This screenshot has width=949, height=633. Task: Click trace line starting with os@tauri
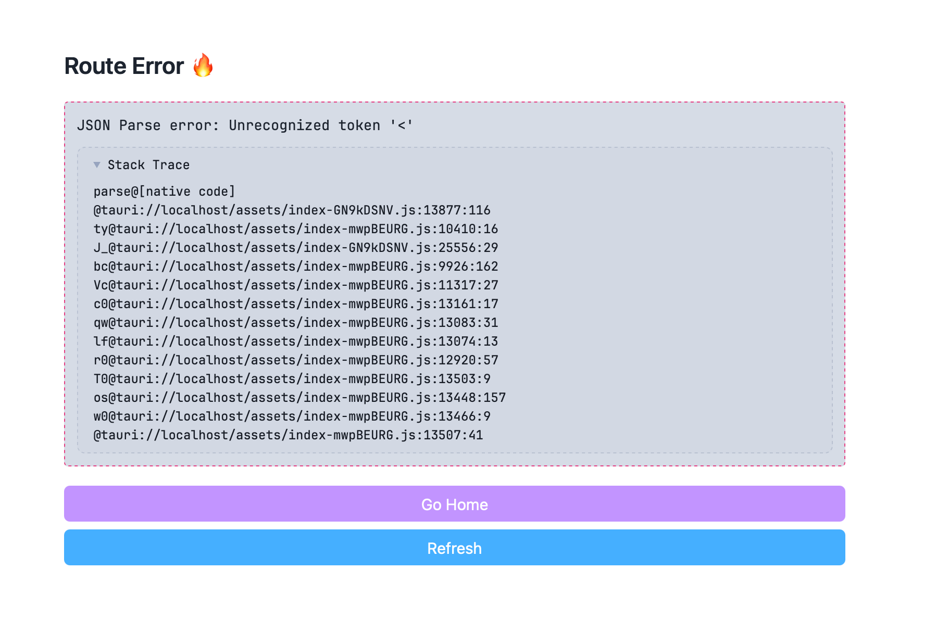point(299,398)
